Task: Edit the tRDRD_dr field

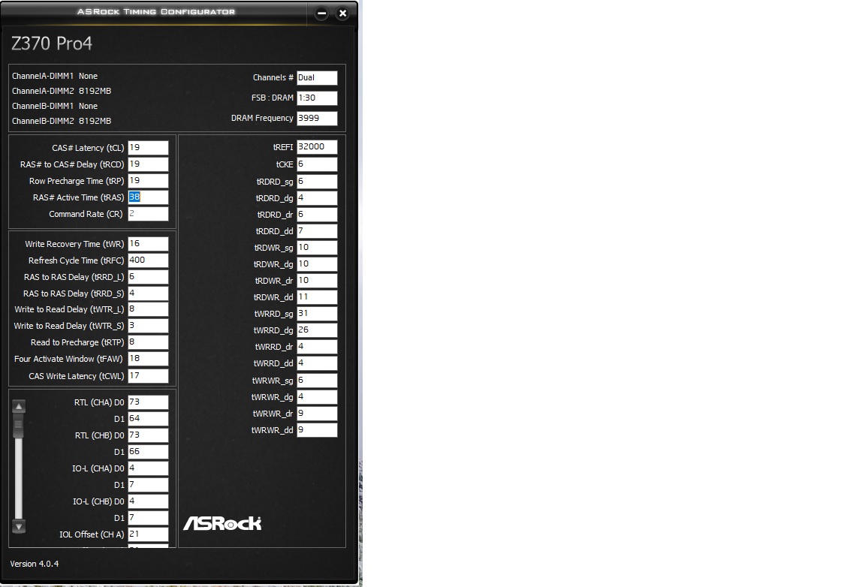Action: (317, 215)
